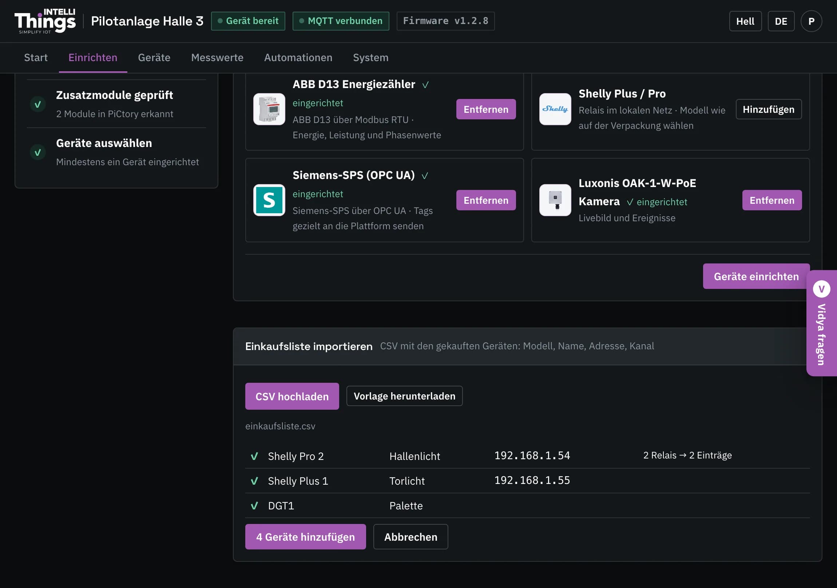The width and height of the screenshot is (837, 588).
Task: Click the checkmark beside Shelly Pro 2
Action: tap(254, 456)
